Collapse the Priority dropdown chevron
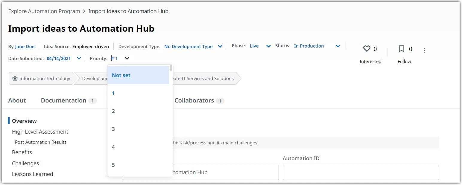The image size is (462, 185). 127,58
